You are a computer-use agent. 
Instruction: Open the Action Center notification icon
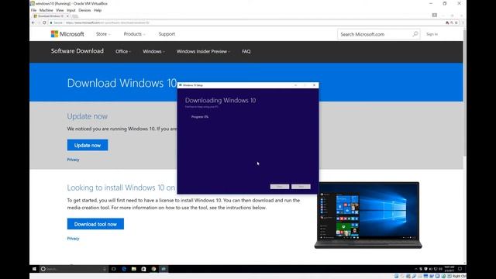(x=460, y=269)
